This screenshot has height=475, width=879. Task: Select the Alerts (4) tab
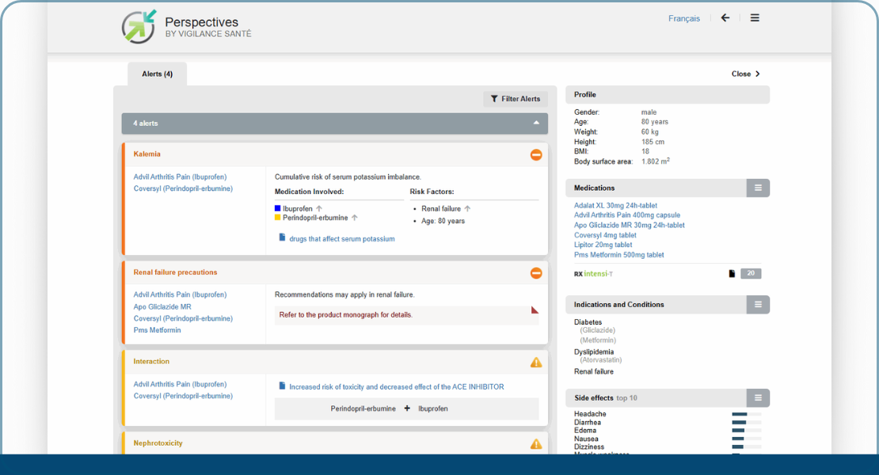(x=157, y=74)
